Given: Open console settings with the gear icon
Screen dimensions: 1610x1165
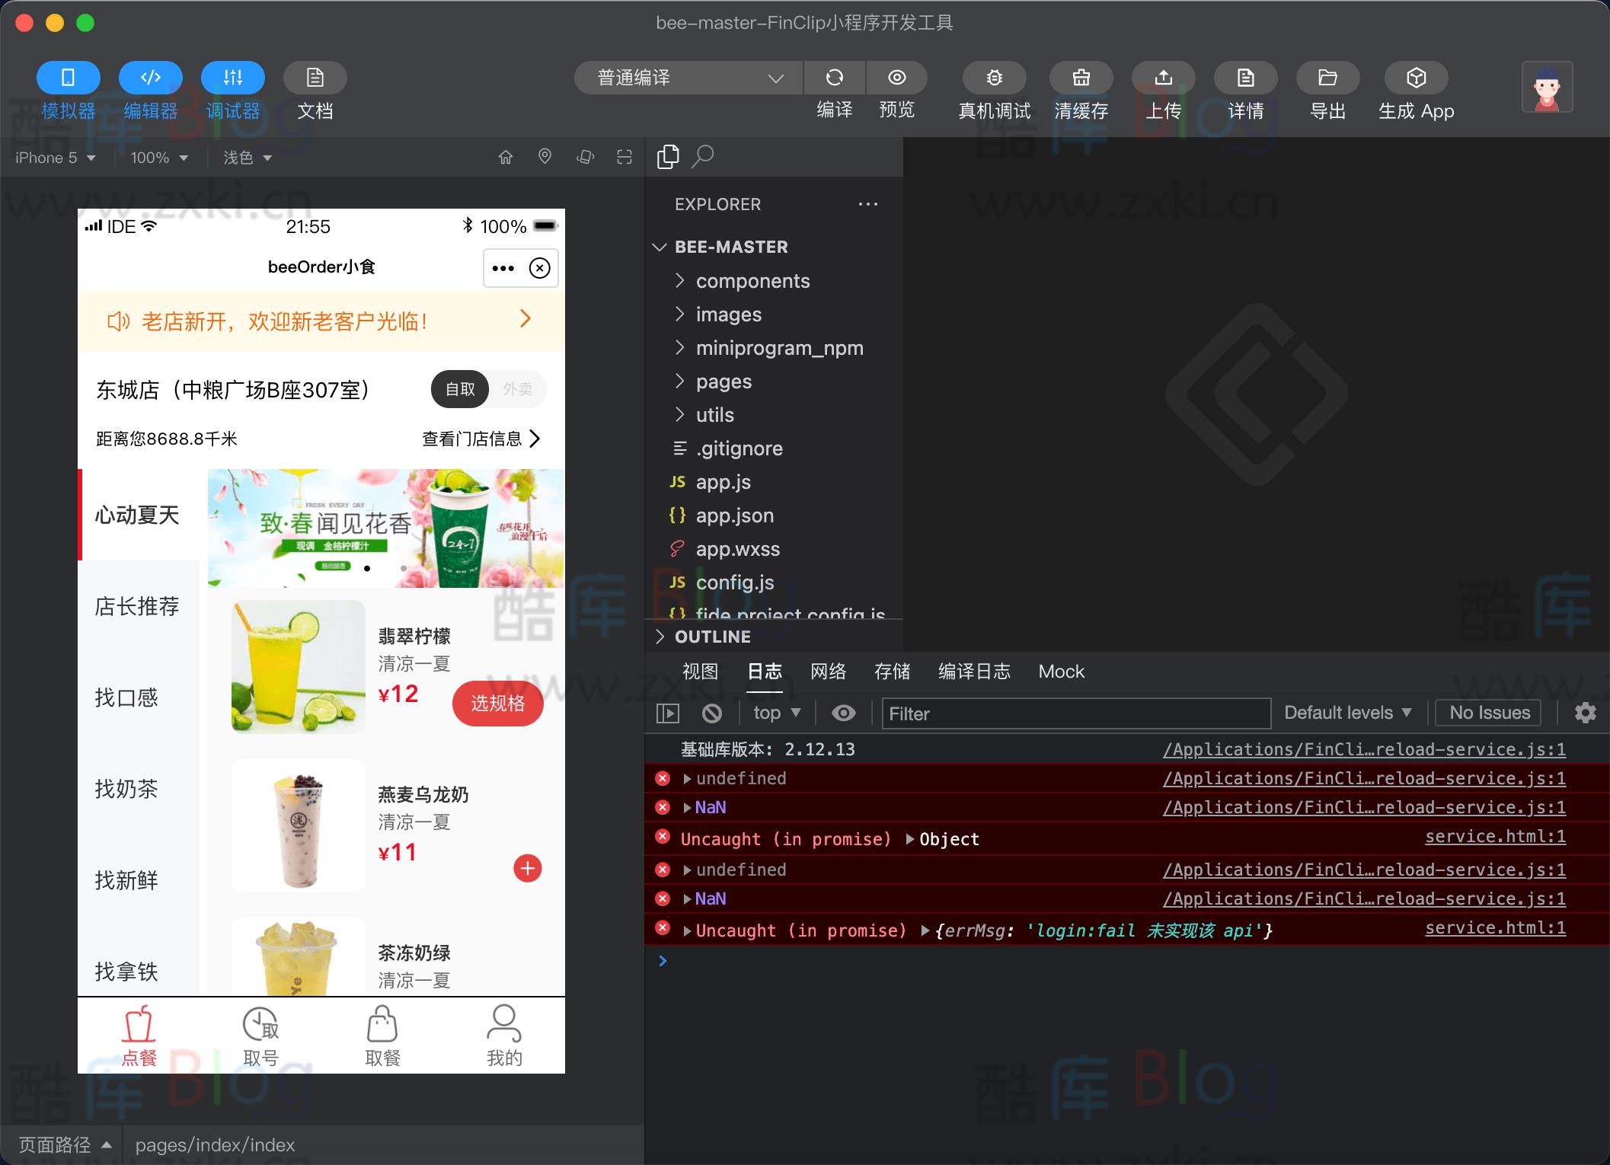Looking at the screenshot, I should click(x=1586, y=713).
